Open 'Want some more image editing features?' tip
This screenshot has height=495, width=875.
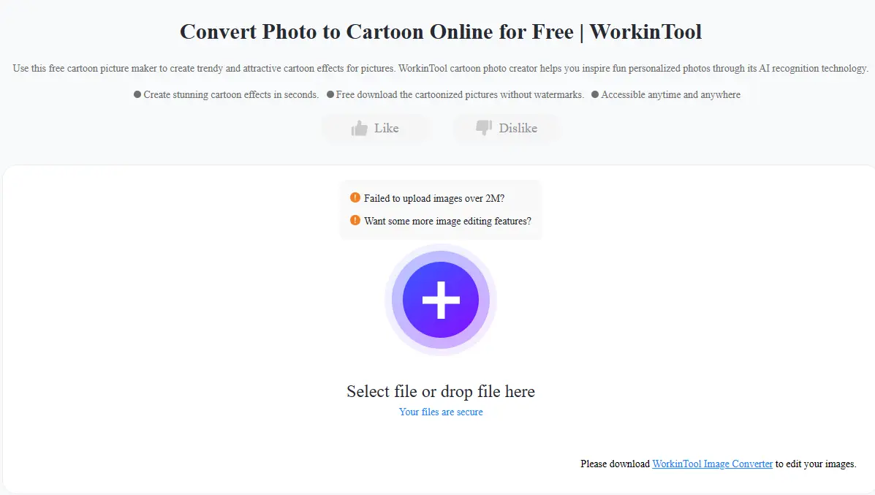click(x=447, y=221)
